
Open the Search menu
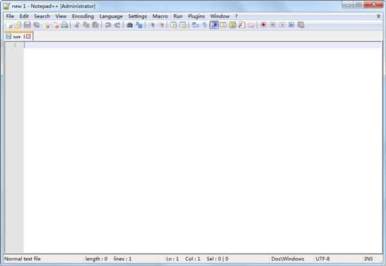(42, 16)
